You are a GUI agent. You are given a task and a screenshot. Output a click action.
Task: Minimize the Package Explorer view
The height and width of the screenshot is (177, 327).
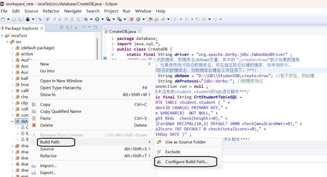click(x=89, y=27)
